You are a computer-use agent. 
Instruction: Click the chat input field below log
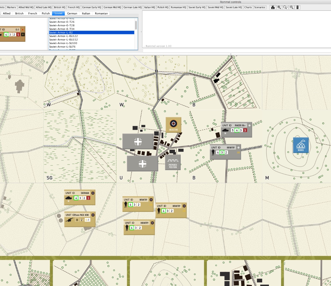(237, 50)
